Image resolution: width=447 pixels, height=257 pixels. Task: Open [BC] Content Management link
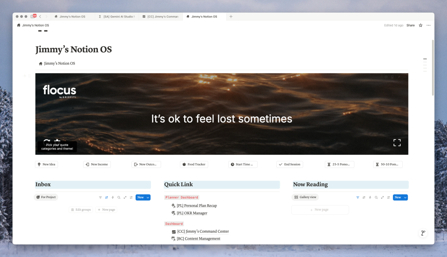click(x=196, y=239)
